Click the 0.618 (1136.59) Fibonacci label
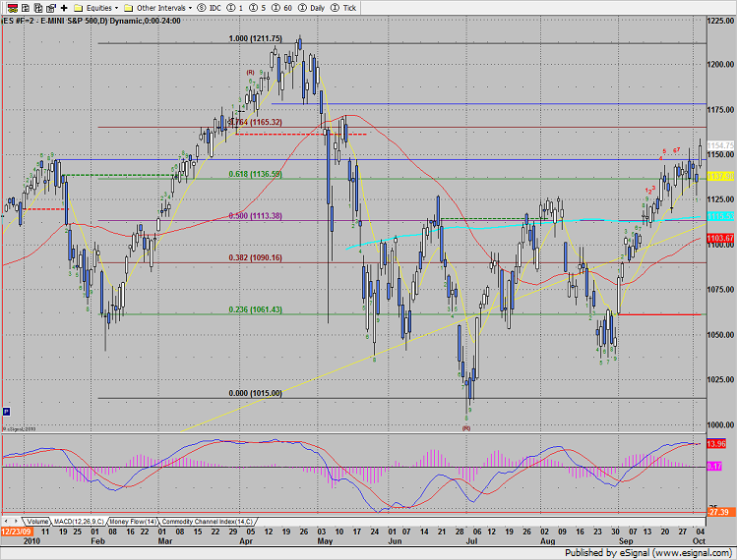Image resolution: width=737 pixels, height=560 pixels. [x=255, y=174]
